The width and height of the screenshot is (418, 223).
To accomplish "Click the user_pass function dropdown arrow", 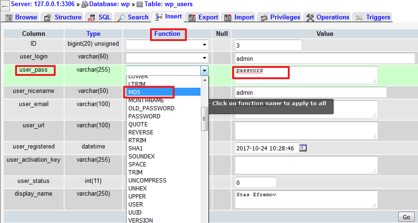I will (204, 71).
